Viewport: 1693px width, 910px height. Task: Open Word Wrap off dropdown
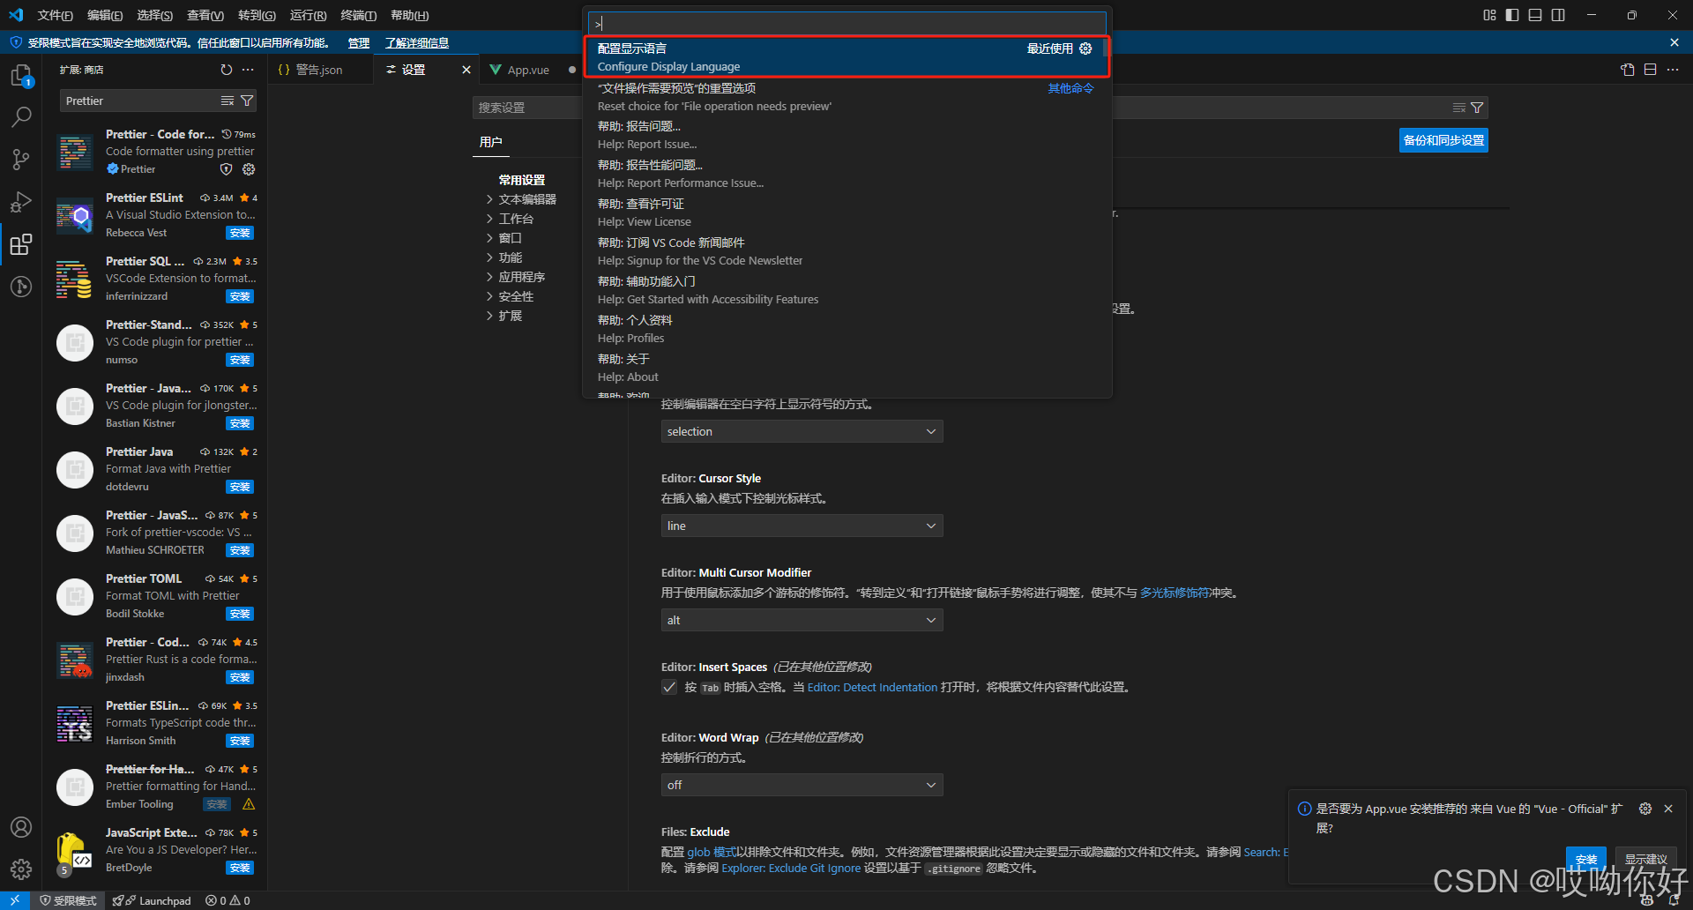tap(802, 785)
